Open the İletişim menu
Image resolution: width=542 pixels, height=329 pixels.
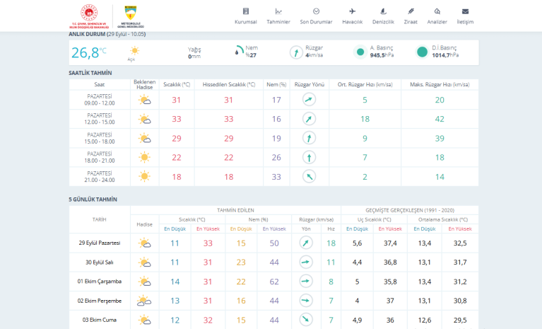465,16
